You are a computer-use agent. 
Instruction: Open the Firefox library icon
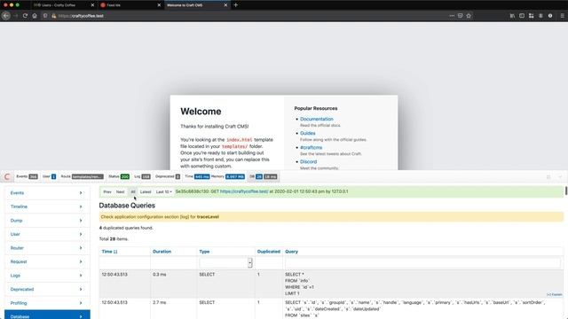(x=512, y=16)
